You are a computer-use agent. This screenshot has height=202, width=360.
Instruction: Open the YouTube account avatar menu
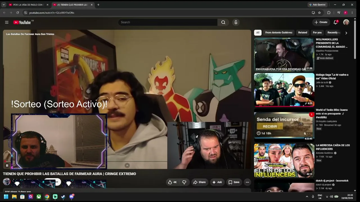click(346, 22)
